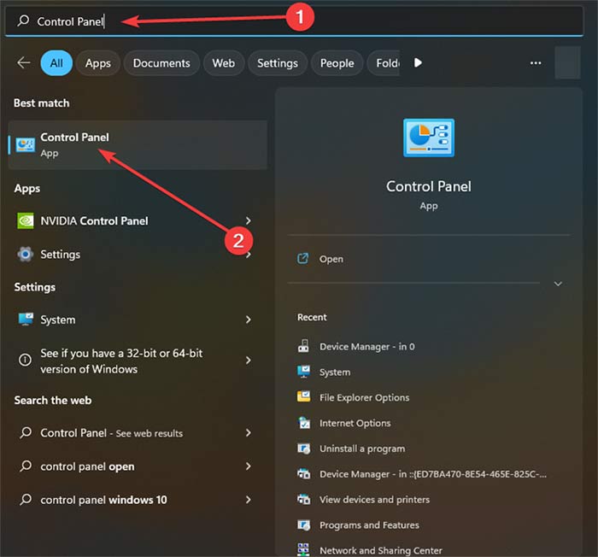The width and height of the screenshot is (598, 557).
Task: Select 'Control Panel - See web results' text
Action: click(x=111, y=433)
